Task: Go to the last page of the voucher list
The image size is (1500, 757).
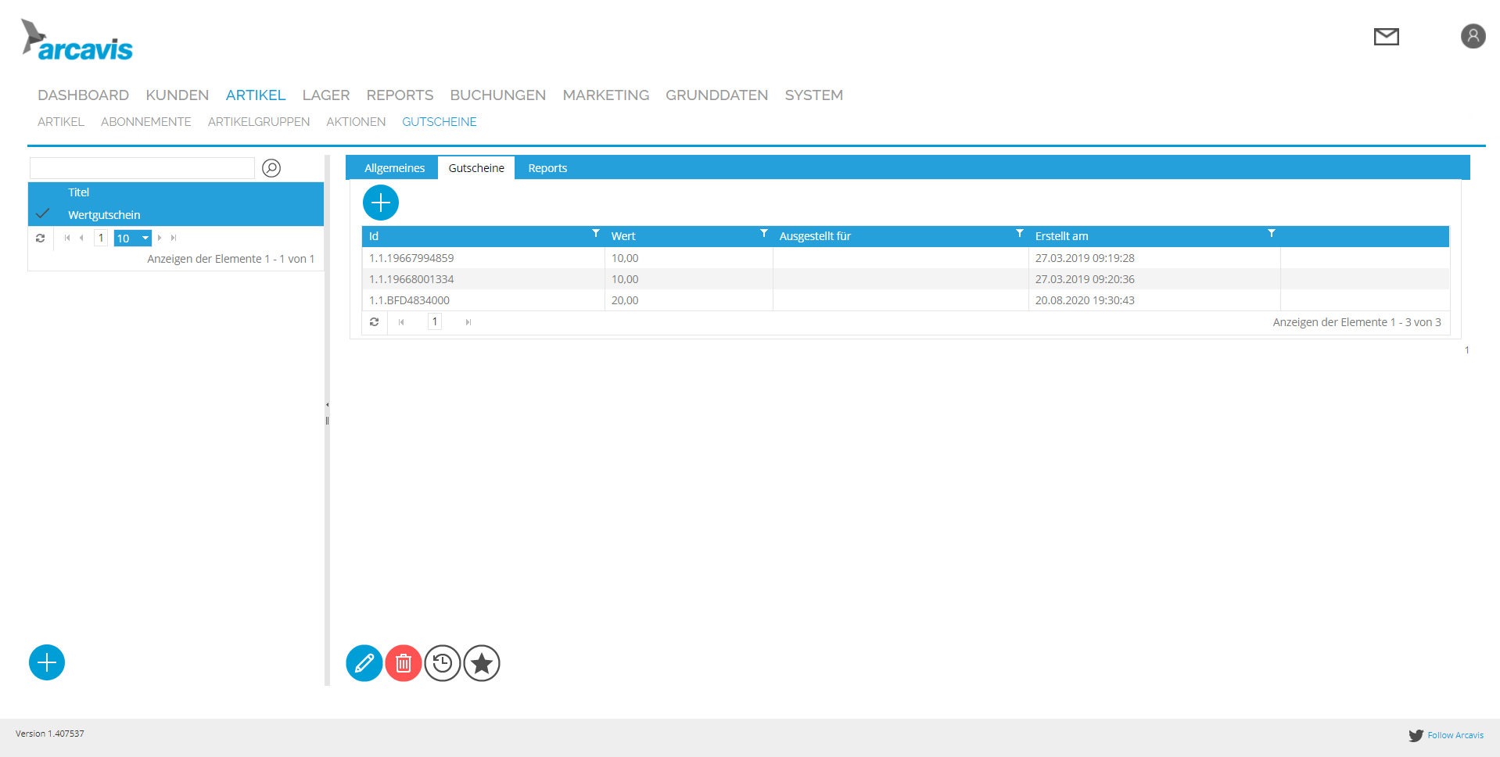Action: coord(468,321)
